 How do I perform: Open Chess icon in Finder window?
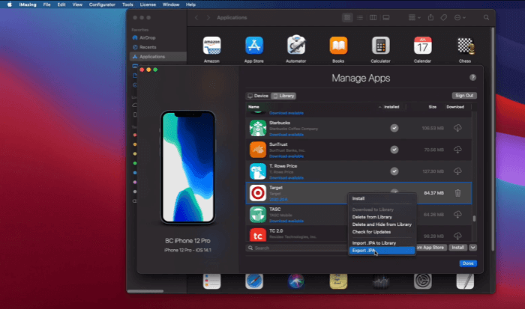pyautogui.click(x=466, y=46)
